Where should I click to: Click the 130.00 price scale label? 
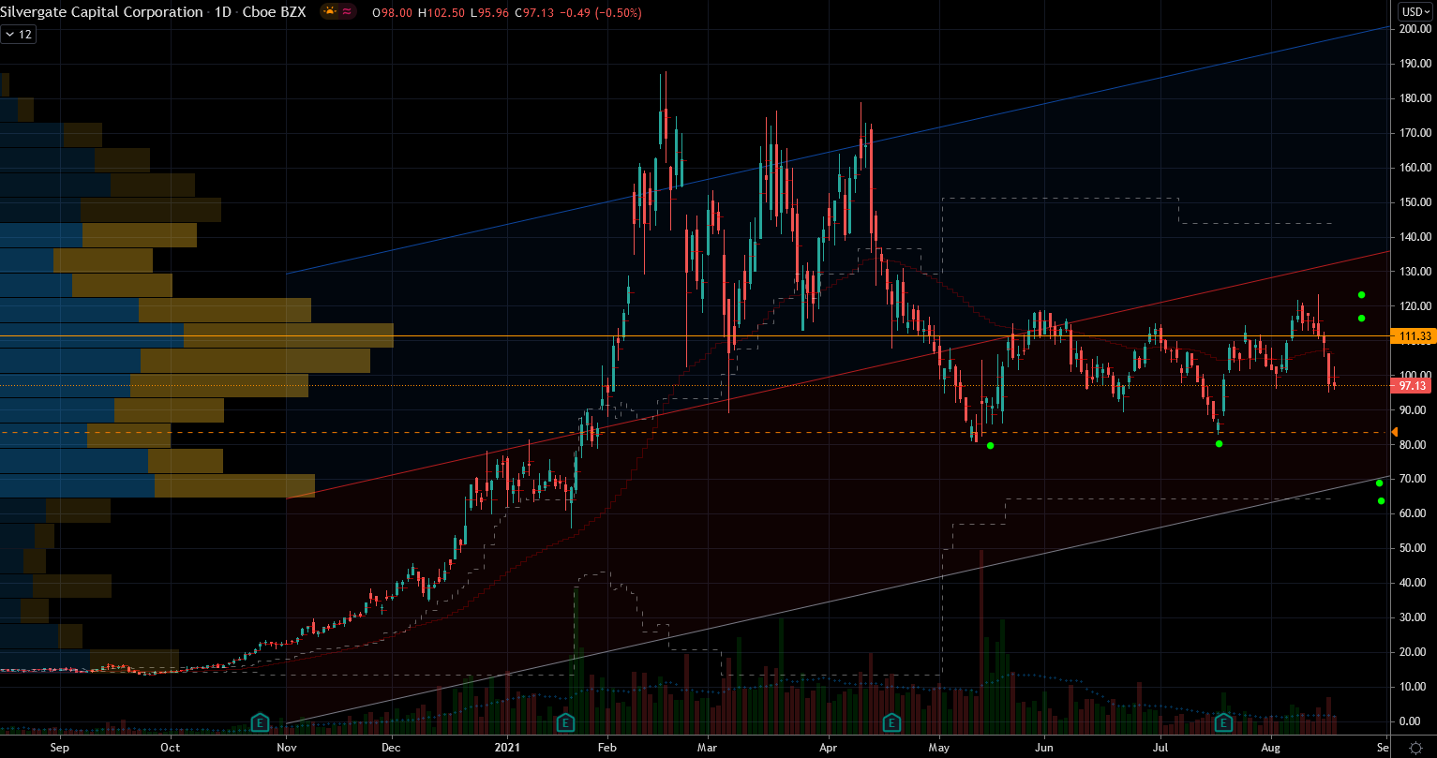click(1415, 272)
